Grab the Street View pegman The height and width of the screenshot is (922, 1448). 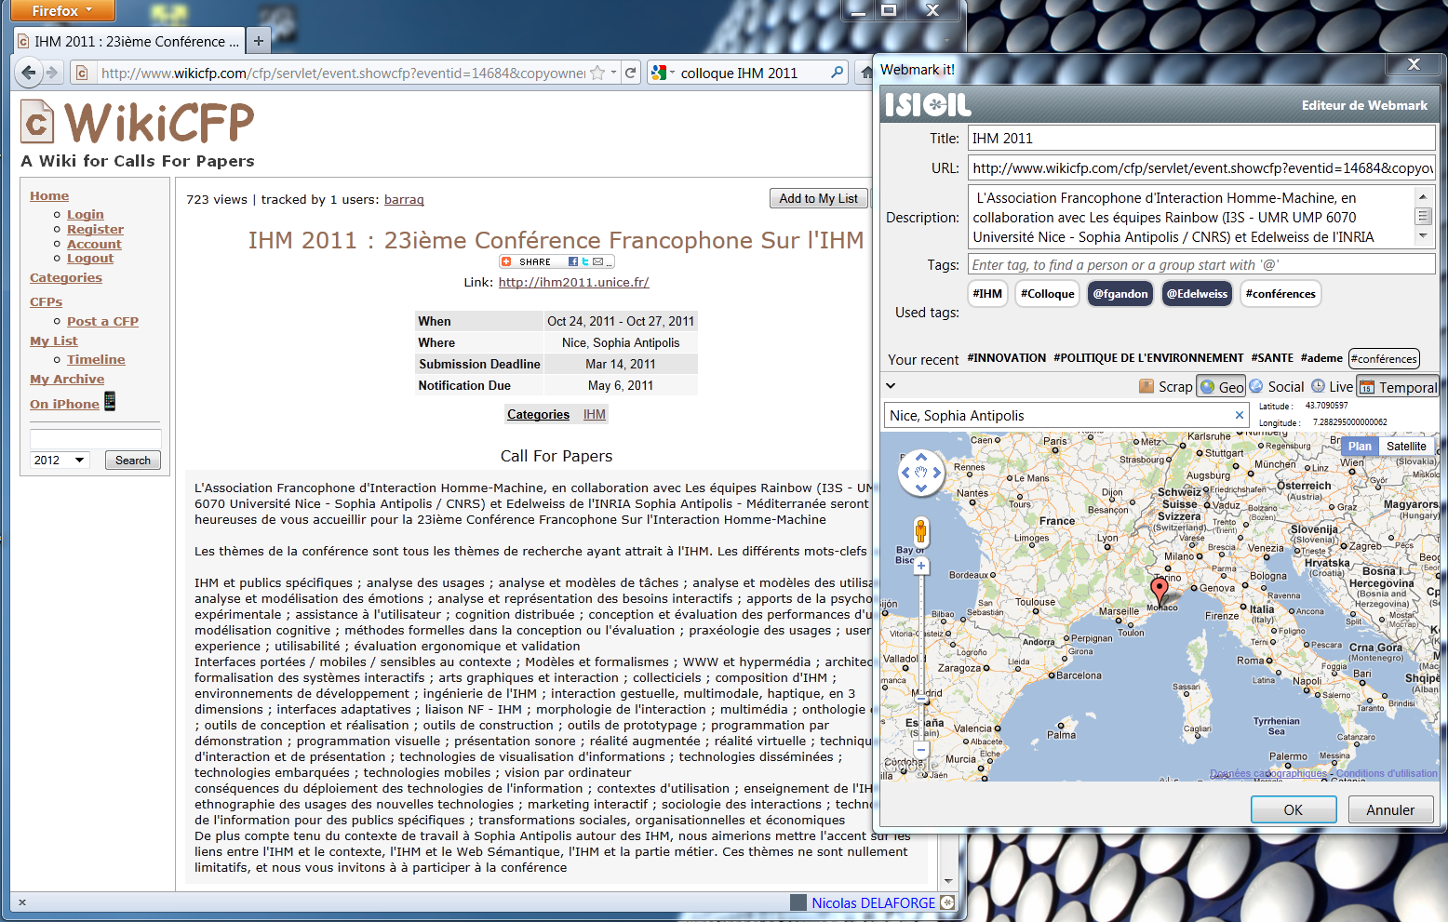tap(920, 531)
